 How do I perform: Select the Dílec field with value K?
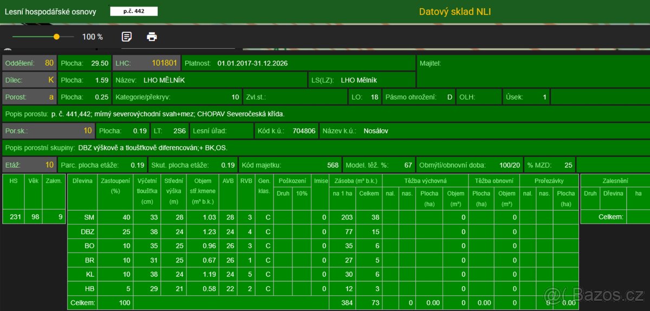29,80
